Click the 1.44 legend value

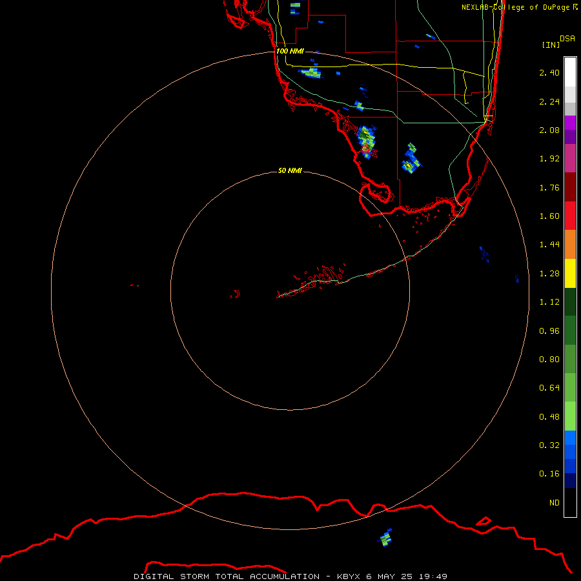click(x=549, y=245)
